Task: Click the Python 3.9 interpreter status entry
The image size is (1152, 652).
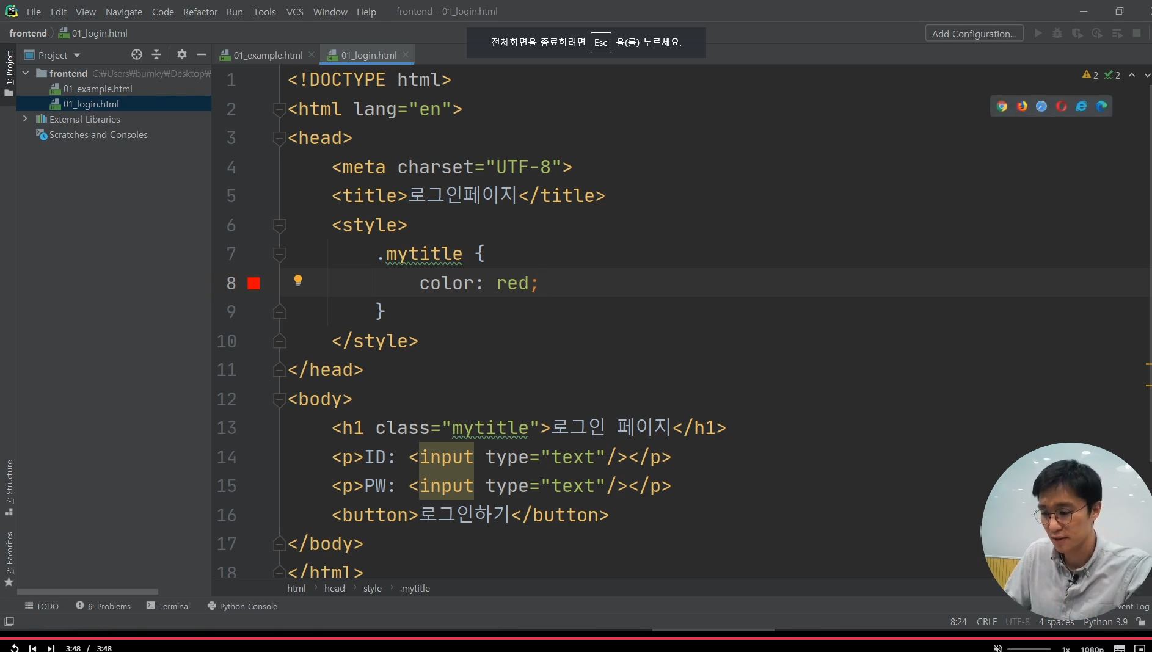Action: [x=1106, y=621]
